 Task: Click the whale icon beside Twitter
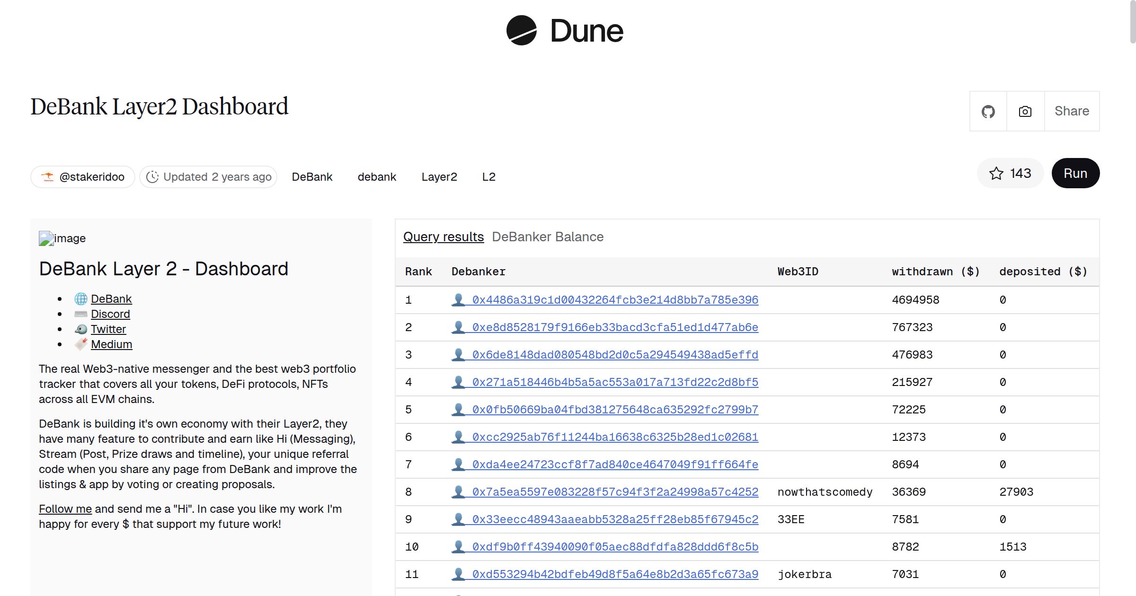click(81, 329)
